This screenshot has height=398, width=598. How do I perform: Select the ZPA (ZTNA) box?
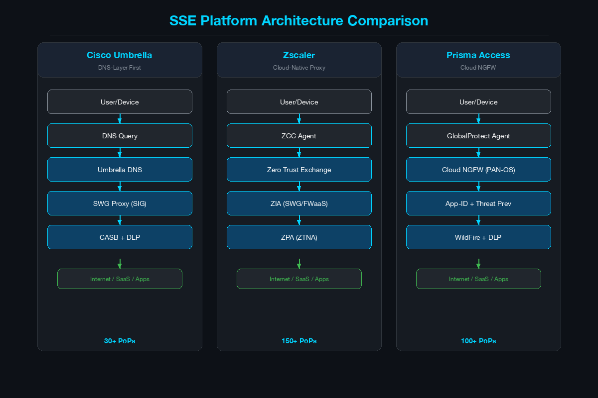click(299, 237)
